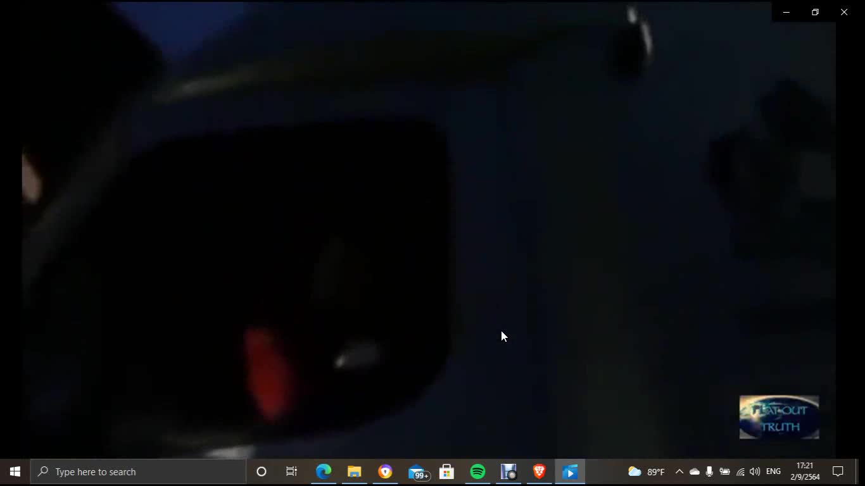
Task: Open the Windows Start menu
Action: coord(15,471)
